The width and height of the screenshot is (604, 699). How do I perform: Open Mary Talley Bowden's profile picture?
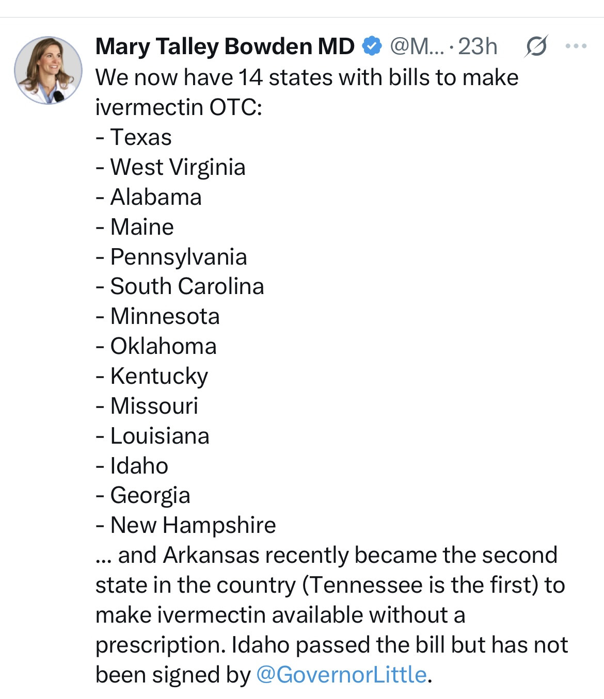tap(48, 71)
